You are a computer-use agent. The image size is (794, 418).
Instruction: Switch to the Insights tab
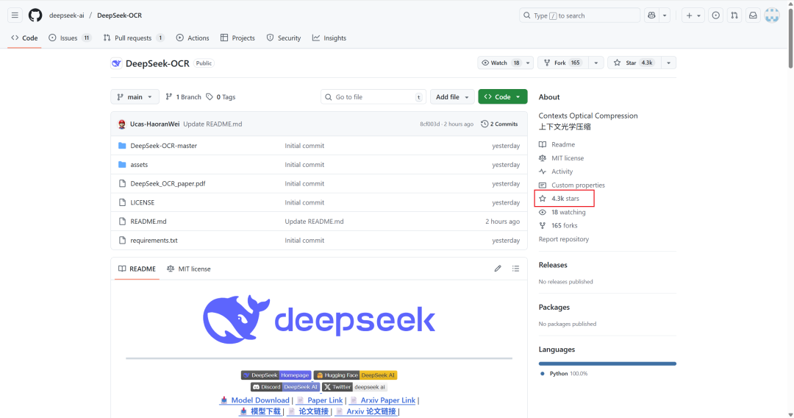[329, 38]
